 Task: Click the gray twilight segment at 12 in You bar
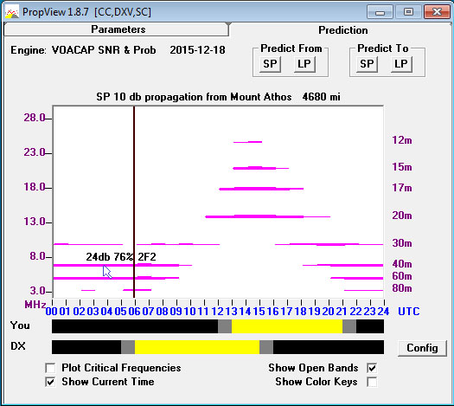(225, 326)
